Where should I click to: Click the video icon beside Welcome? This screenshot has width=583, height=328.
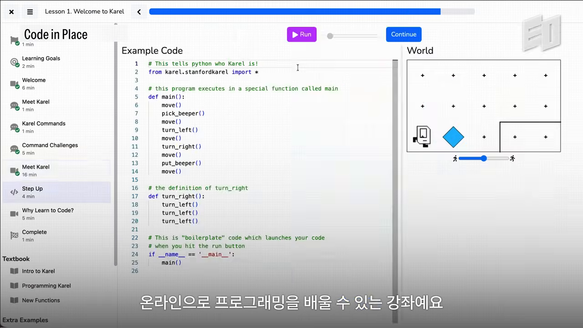[15, 84]
